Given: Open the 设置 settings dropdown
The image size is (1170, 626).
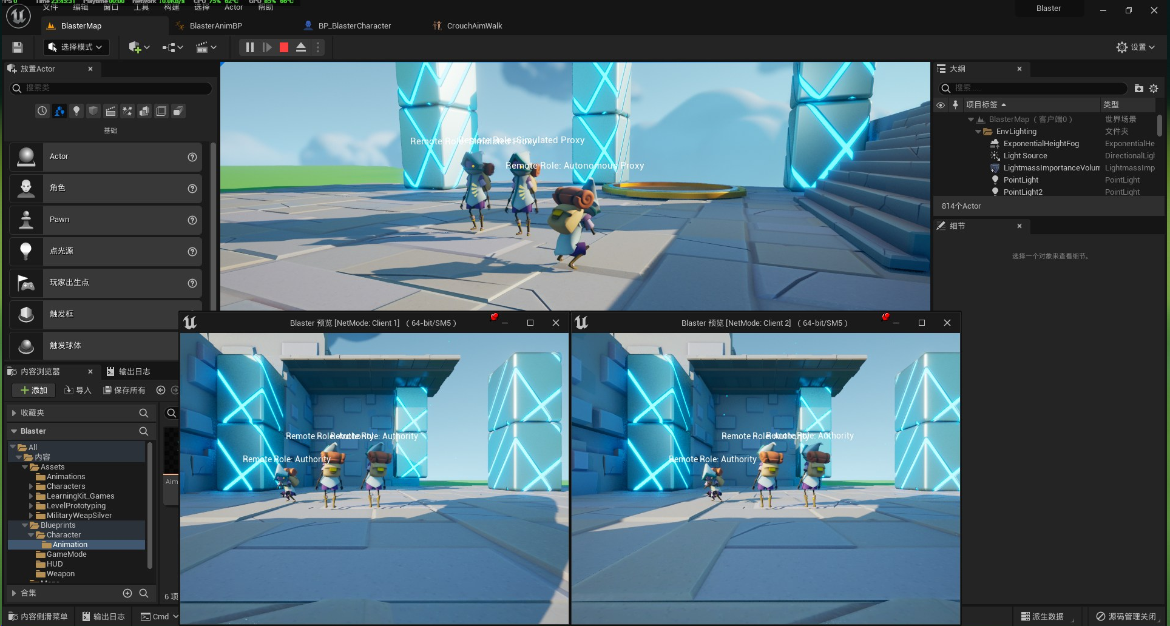Looking at the screenshot, I should point(1135,47).
